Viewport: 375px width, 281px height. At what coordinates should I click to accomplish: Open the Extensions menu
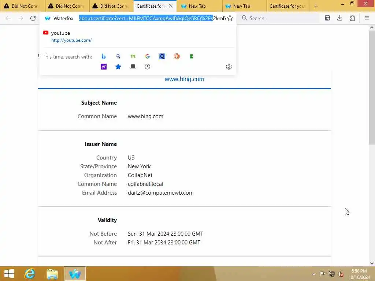352,18
